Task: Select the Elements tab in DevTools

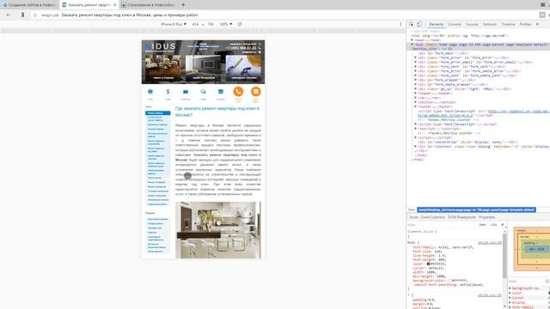Action: tap(436, 24)
